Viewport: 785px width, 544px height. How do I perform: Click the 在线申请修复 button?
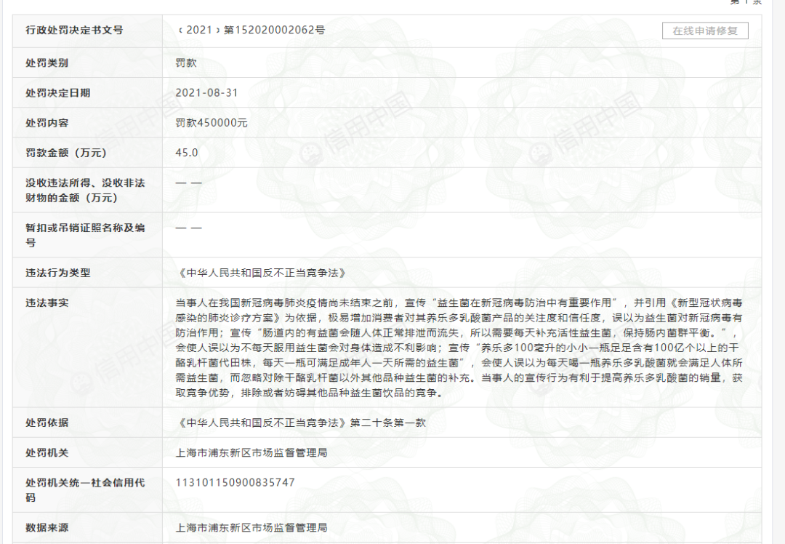705,31
